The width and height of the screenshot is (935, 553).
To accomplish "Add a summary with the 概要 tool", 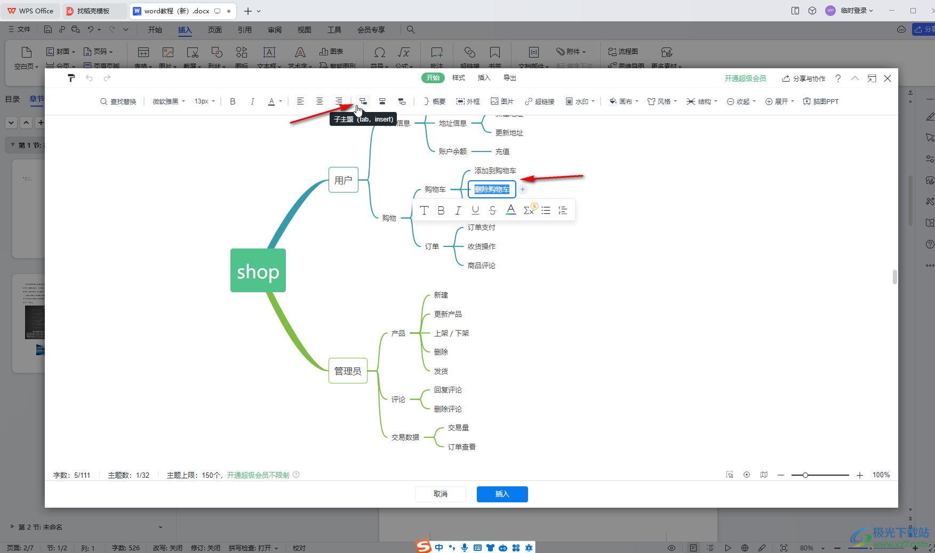I will [434, 101].
